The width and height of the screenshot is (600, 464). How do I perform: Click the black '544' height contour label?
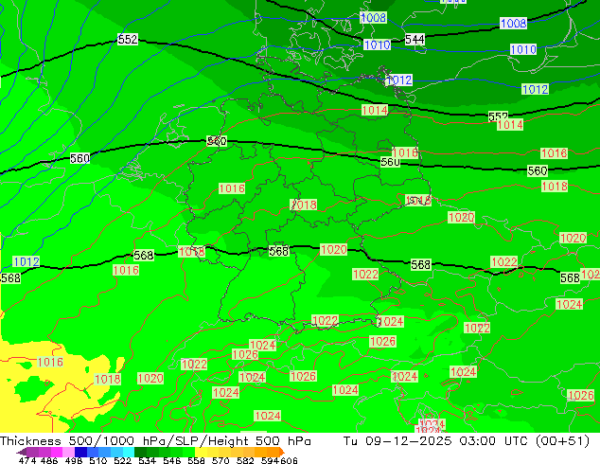415,39
